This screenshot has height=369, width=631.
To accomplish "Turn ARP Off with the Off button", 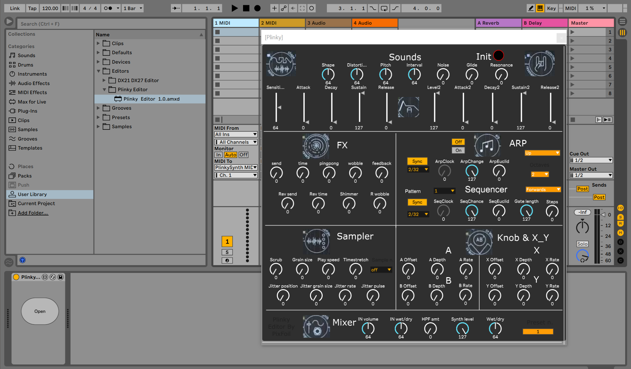I will pyautogui.click(x=458, y=142).
